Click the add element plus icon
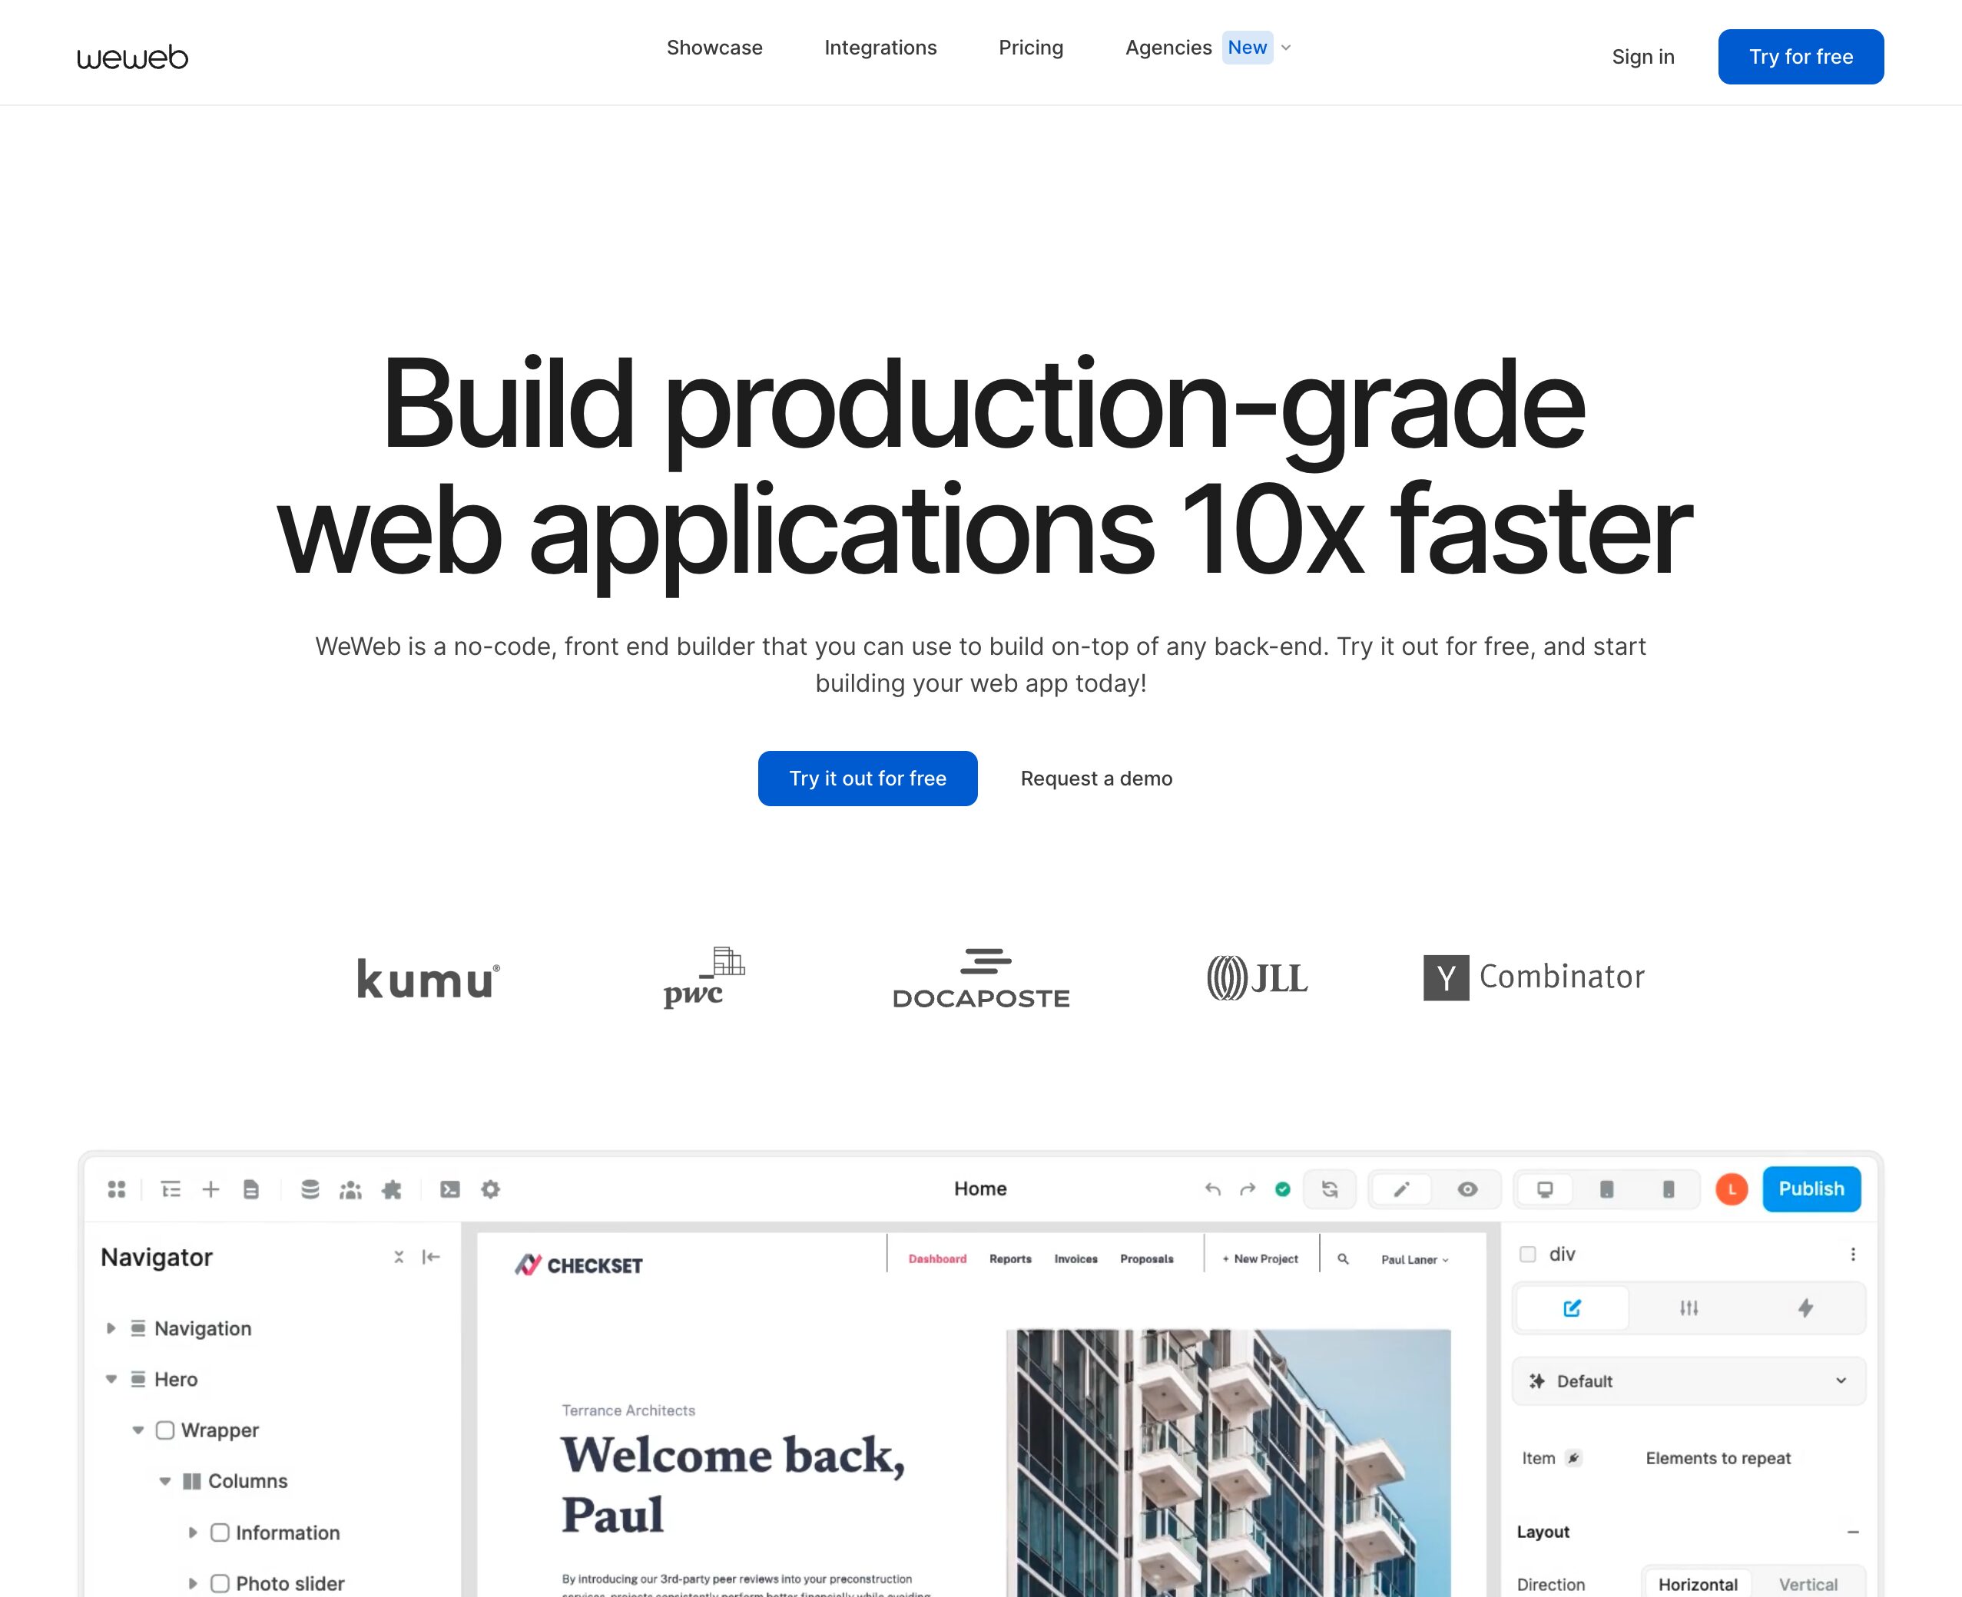 pos(210,1189)
